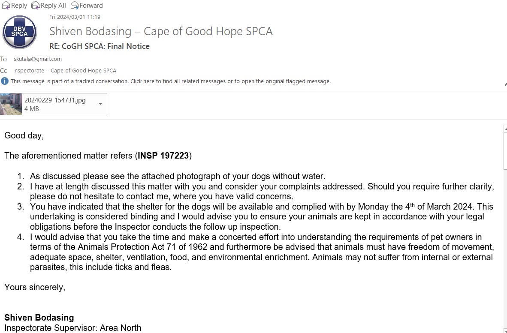
Task: Click the Reply envelope icon
Action: [x=6, y=5]
